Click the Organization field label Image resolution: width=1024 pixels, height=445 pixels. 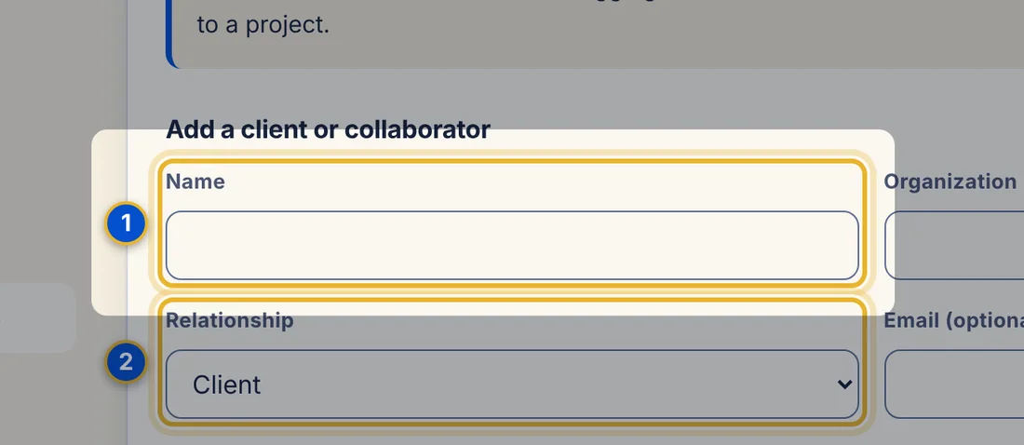pos(950,182)
